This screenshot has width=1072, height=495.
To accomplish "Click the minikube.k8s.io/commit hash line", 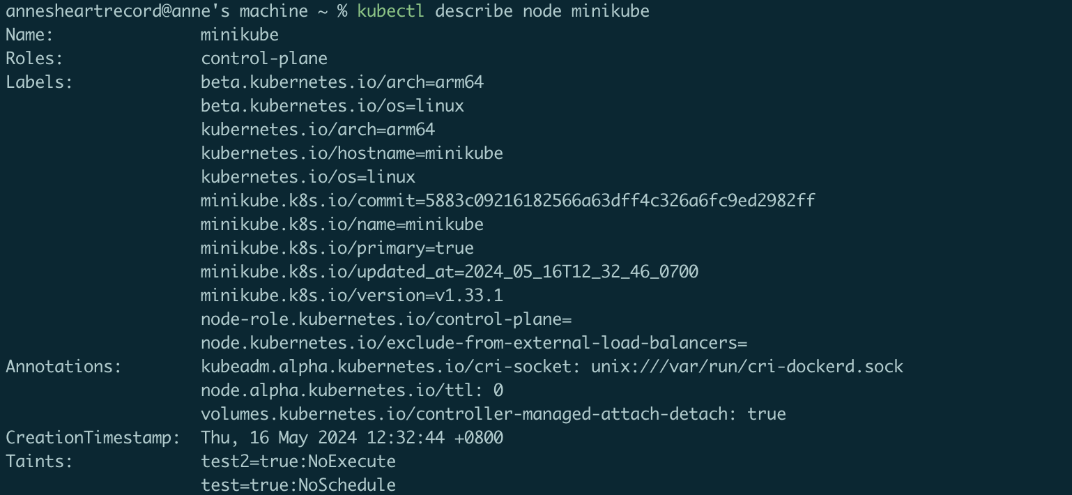I will 507,201.
